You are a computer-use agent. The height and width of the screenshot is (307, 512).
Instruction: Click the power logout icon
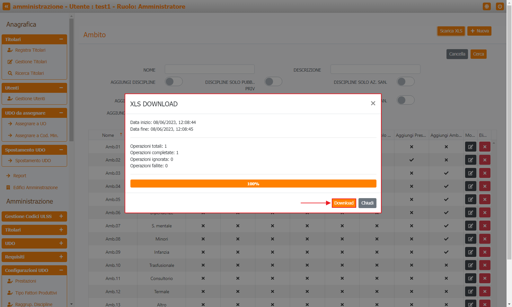pos(499,6)
